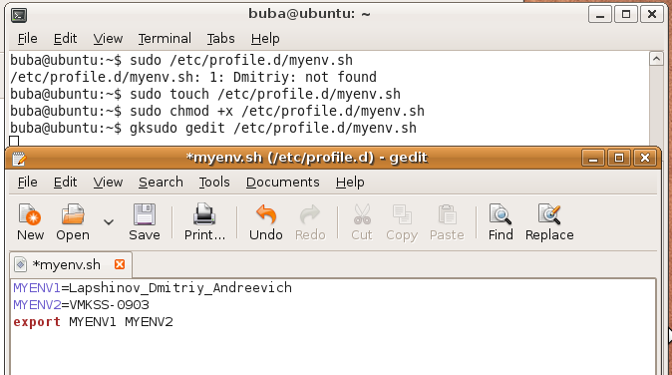Place the cursor after export MYENV1 MYENV2
Screen dimensions: 672x375
point(174,322)
